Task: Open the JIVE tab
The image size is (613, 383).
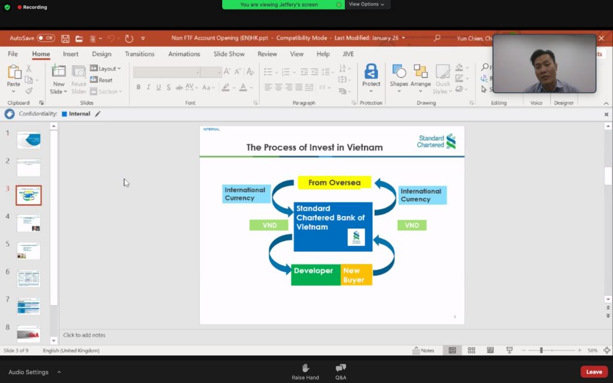Action: tap(348, 54)
